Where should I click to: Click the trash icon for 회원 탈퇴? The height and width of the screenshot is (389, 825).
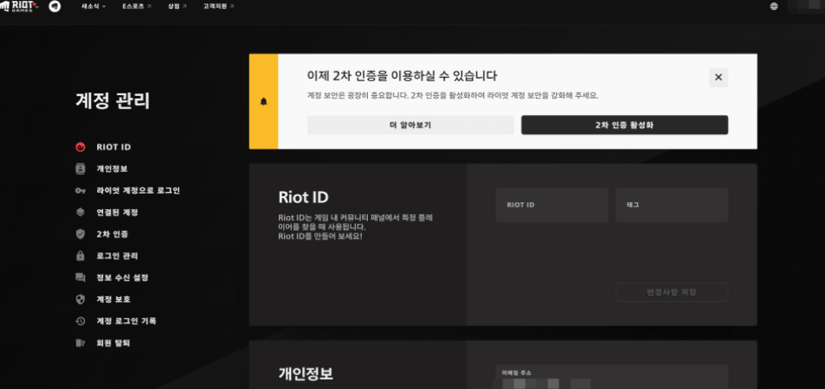[80, 342]
